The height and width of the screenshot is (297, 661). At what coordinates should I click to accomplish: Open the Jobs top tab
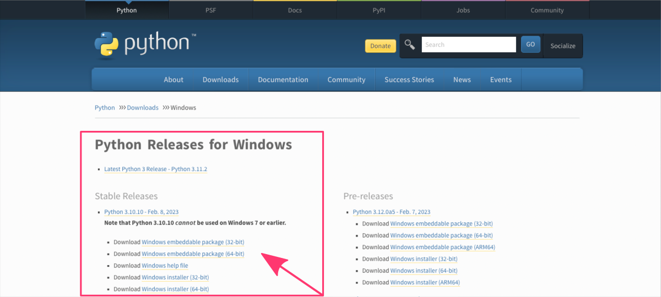(463, 10)
